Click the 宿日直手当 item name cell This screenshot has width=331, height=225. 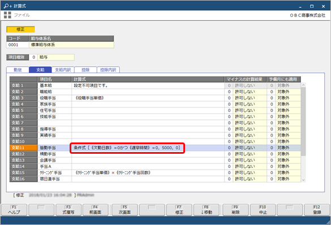click(x=54, y=179)
